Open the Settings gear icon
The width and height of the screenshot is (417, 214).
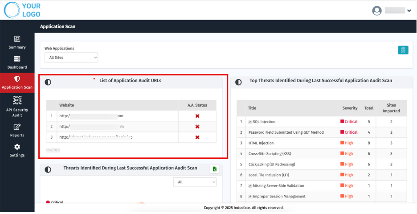click(x=17, y=147)
